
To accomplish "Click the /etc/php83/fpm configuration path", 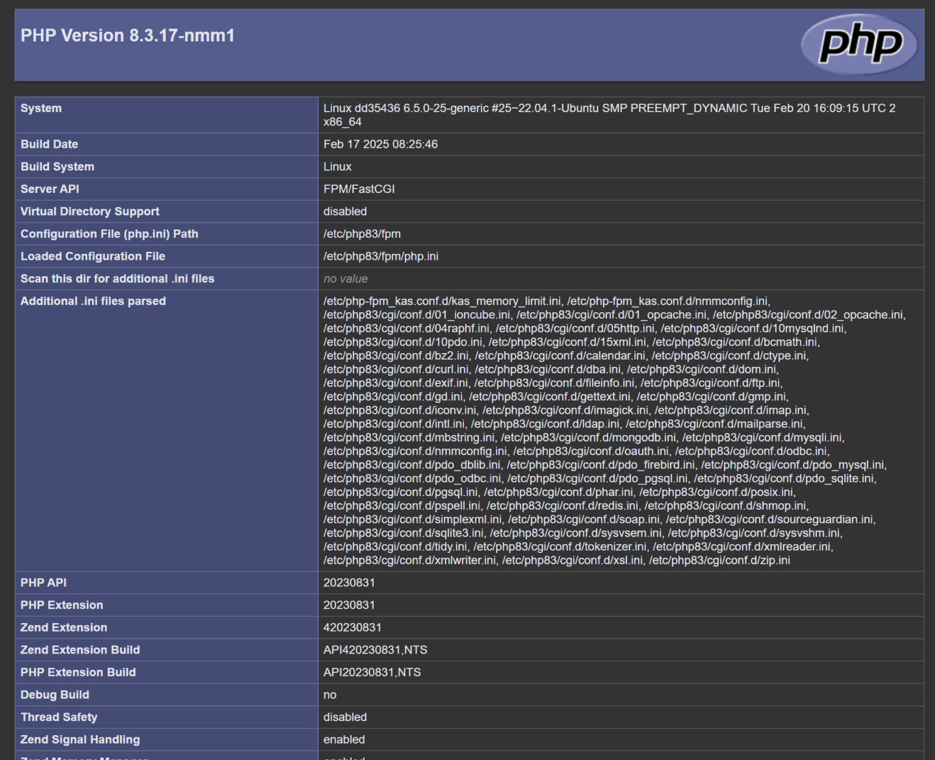I will click(362, 234).
